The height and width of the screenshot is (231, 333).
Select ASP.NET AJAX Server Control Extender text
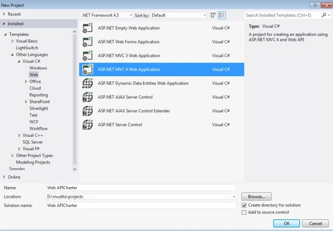coord(134,111)
